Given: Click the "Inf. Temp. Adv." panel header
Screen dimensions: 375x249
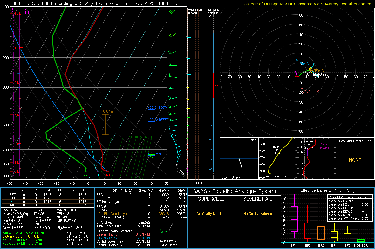Looking at the screenshot, I should (213, 13).
